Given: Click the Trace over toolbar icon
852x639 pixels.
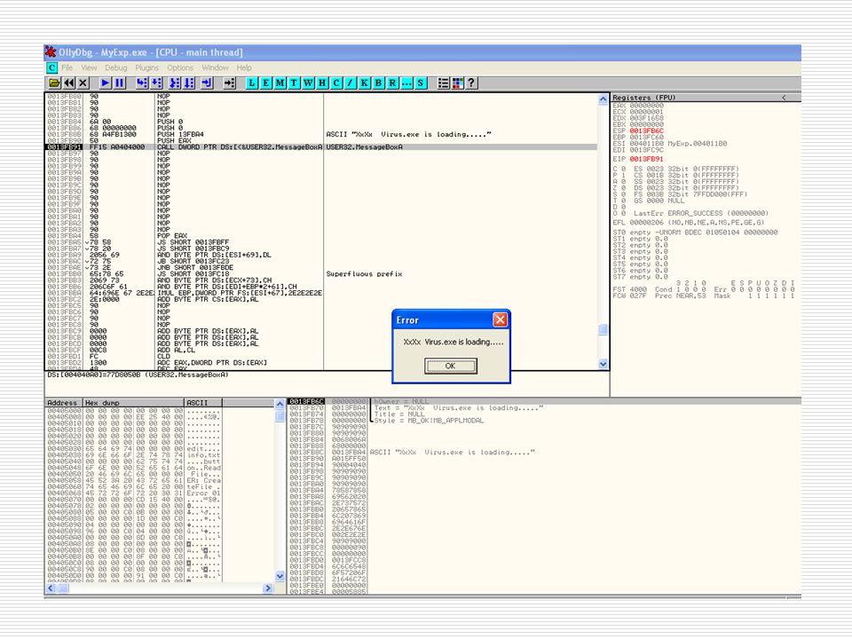Looking at the screenshot, I should 188,83.
